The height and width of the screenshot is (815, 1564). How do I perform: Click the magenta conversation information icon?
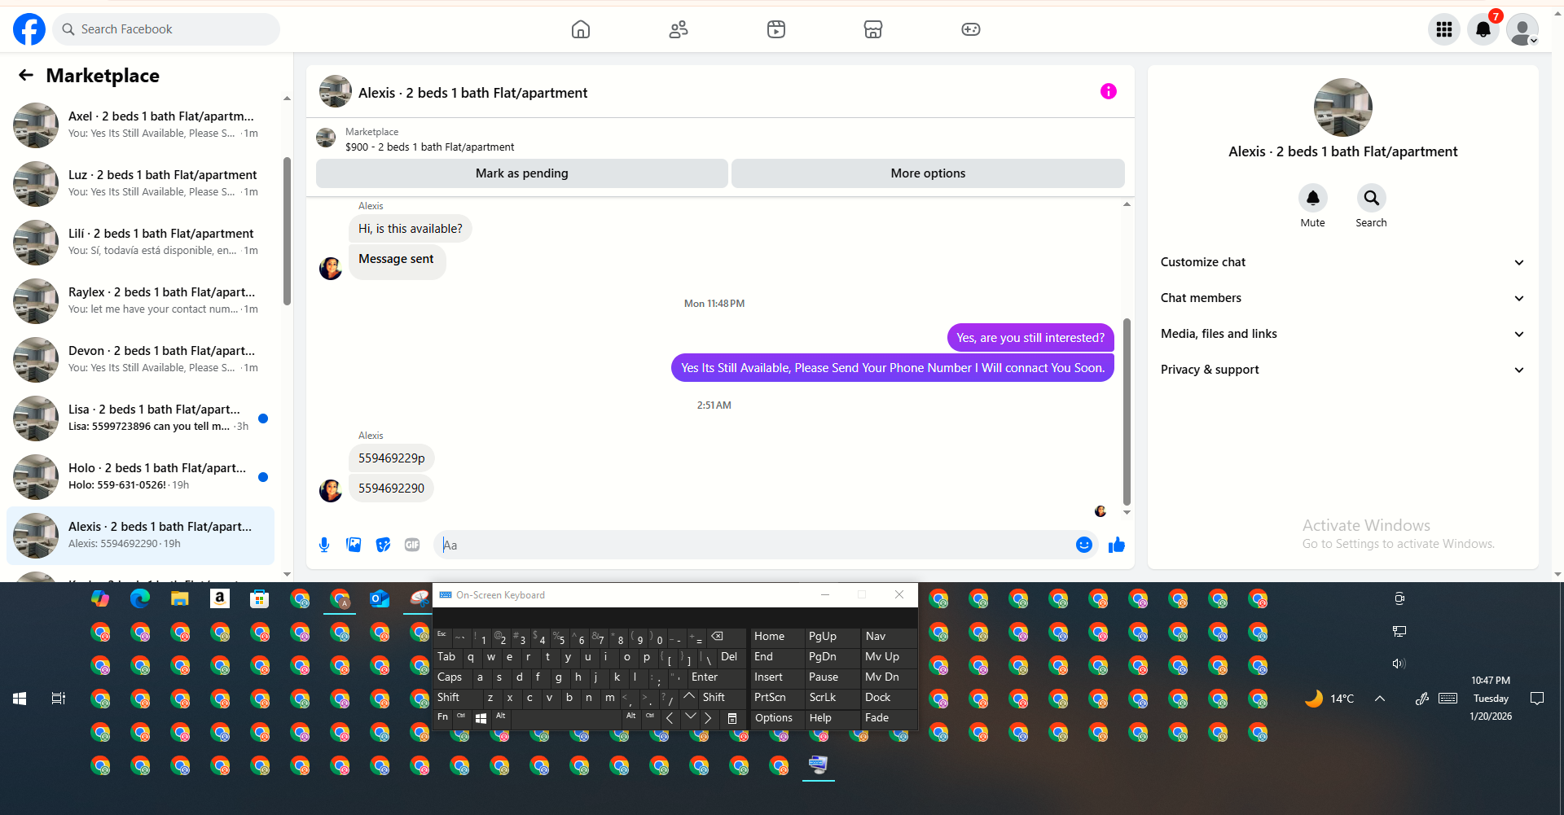(x=1109, y=91)
